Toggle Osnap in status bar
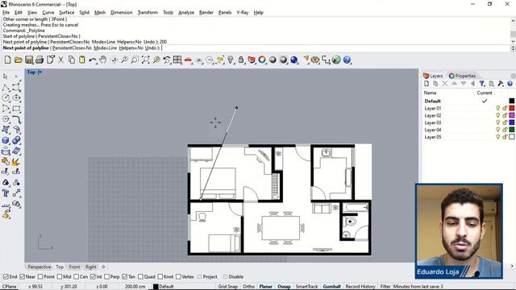Image resolution: width=516 pixels, height=290 pixels. tap(284, 287)
